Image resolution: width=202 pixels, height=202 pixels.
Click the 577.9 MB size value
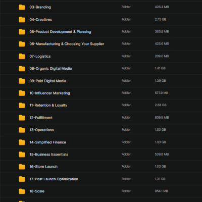[x=162, y=93]
